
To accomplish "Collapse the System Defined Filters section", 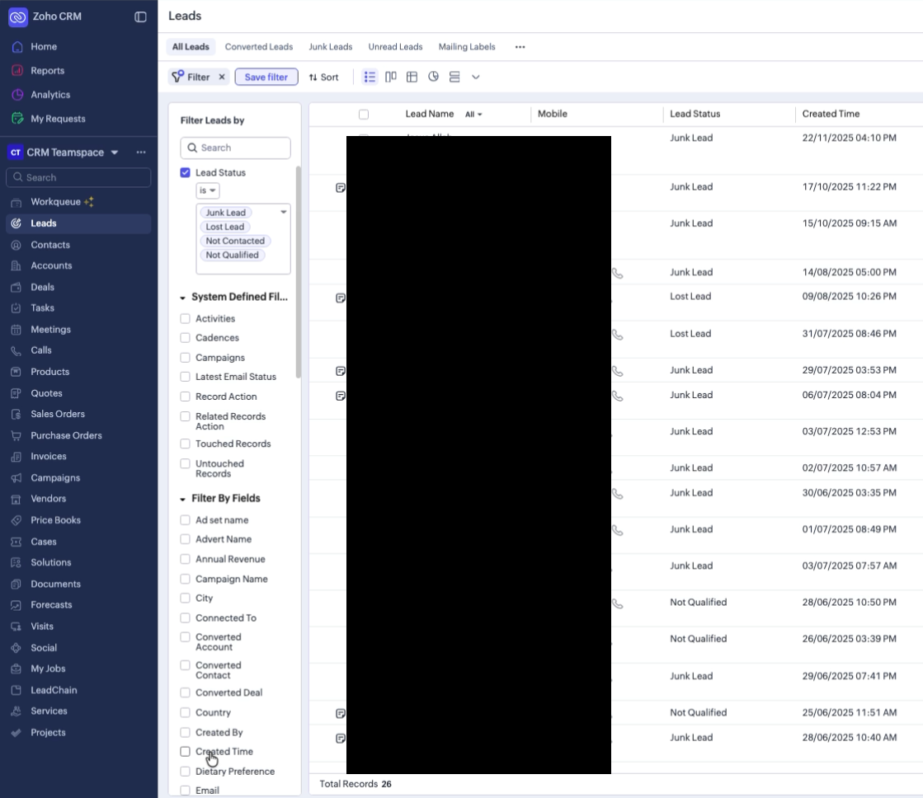I will (x=182, y=298).
